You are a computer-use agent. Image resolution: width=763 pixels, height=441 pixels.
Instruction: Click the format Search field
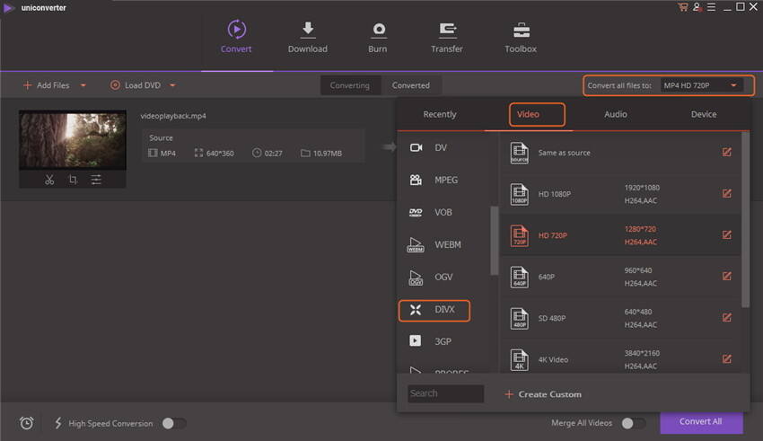coord(446,393)
